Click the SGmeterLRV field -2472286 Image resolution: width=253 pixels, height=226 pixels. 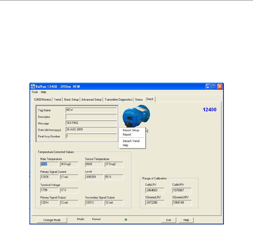155,203
